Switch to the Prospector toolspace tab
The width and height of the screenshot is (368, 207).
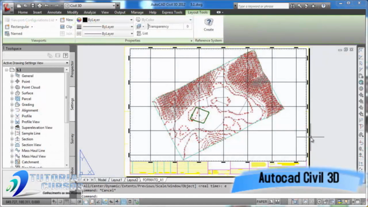(x=72, y=69)
